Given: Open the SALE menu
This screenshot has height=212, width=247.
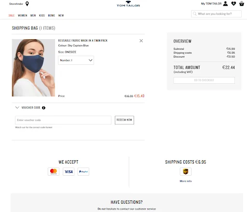Looking at the screenshot, I should [12, 15].
